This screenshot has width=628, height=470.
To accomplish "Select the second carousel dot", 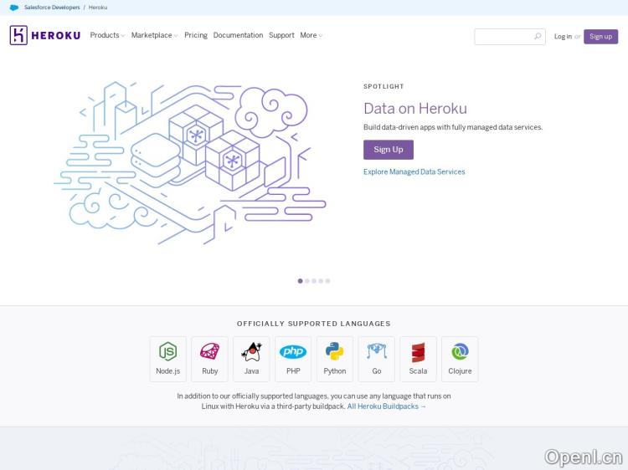I will [306, 281].
